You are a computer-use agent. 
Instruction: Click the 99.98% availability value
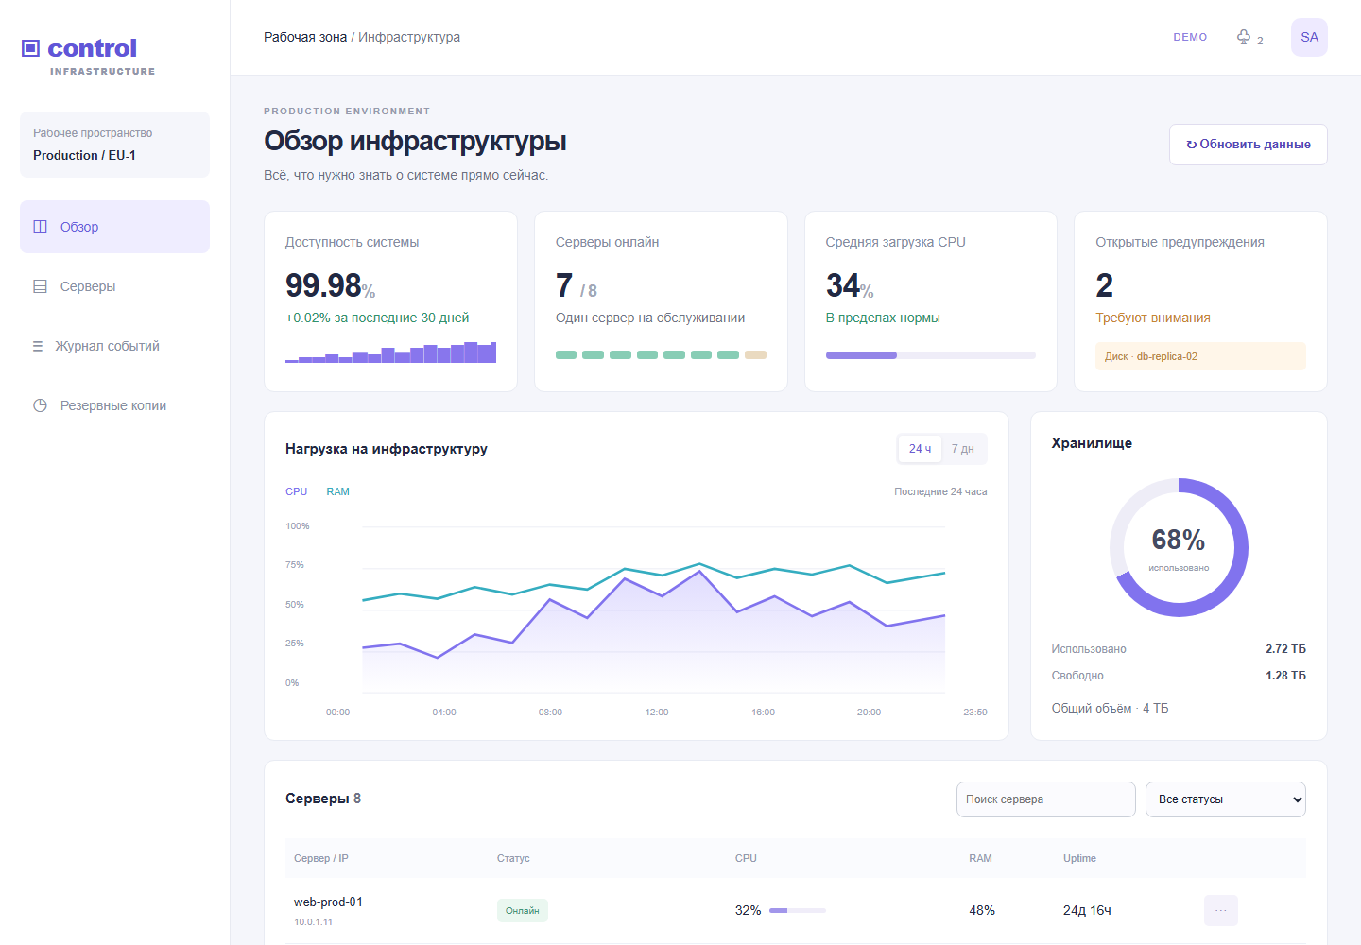click(330, 285)
